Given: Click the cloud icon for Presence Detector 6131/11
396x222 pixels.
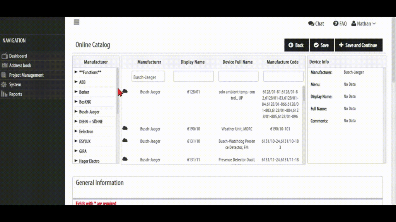Looking at the screenshot, I should 125,158.
